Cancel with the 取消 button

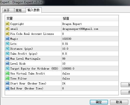coord(119,102)
